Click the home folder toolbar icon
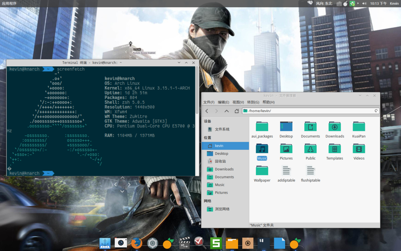The width and height of the screenshot is (401, 251). pos(237,111)
